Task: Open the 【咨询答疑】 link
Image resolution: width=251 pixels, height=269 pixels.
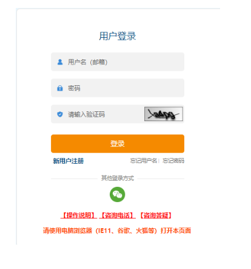Action: [156, 215]
